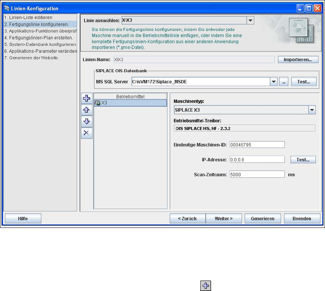Click in the Eindeutige Maschinen-ID field

(257, 145)
